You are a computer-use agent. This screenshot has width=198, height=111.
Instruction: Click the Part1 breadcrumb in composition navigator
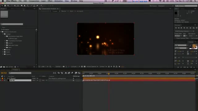tap(71, 11)
